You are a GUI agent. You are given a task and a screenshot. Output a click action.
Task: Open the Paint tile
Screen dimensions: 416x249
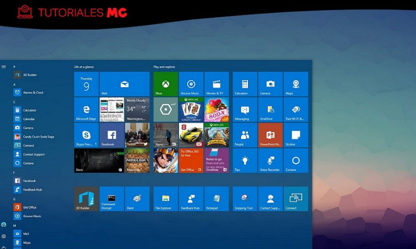click(x=137, y=199)
